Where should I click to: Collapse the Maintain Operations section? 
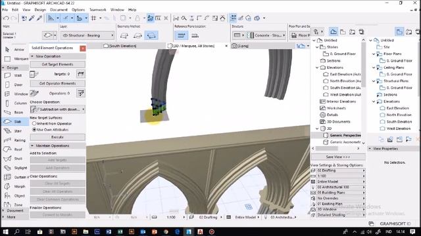tap(32, 146)
